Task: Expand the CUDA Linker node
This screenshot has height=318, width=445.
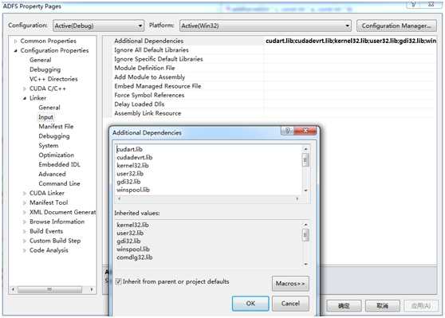Action: 25,193
